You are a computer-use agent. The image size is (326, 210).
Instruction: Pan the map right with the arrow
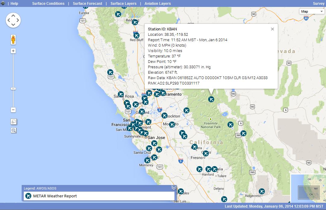click(18, 20)
